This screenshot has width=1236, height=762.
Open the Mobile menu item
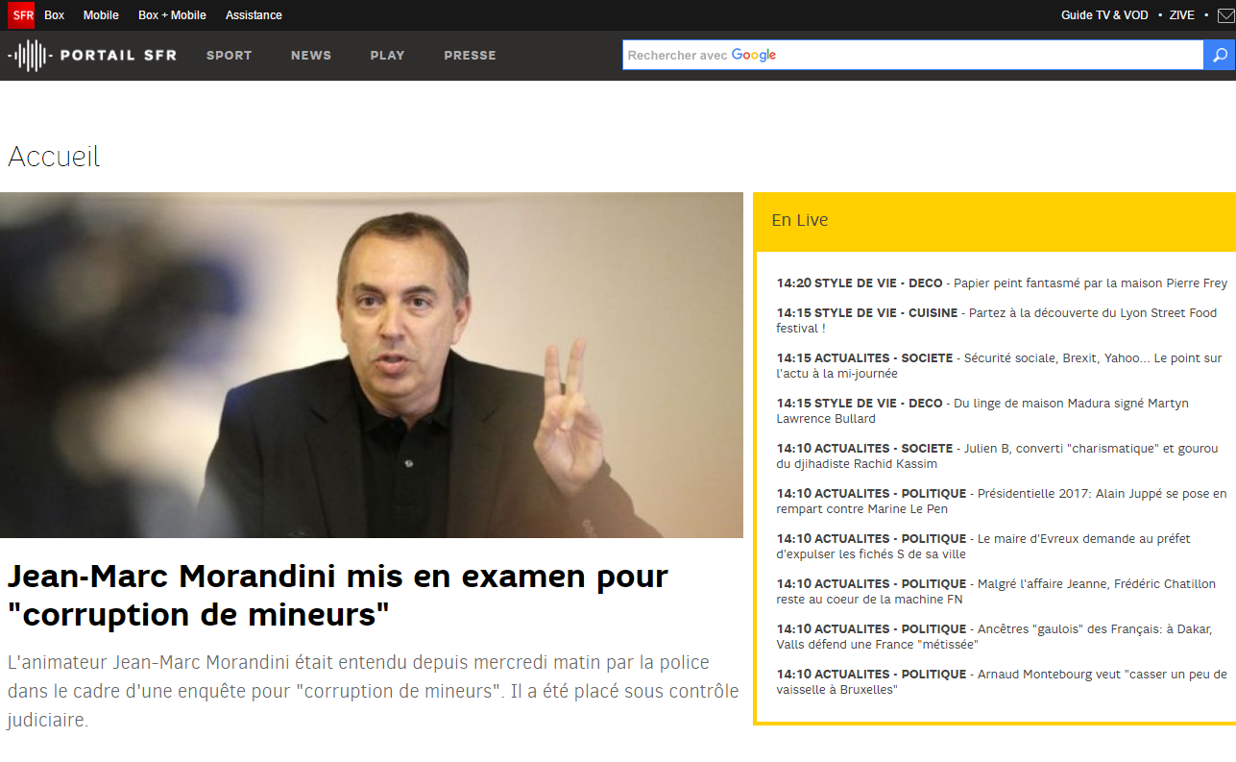(x=101, y=15)
